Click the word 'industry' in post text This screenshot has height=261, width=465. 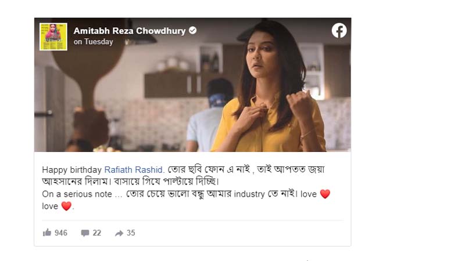click(249, 194)
